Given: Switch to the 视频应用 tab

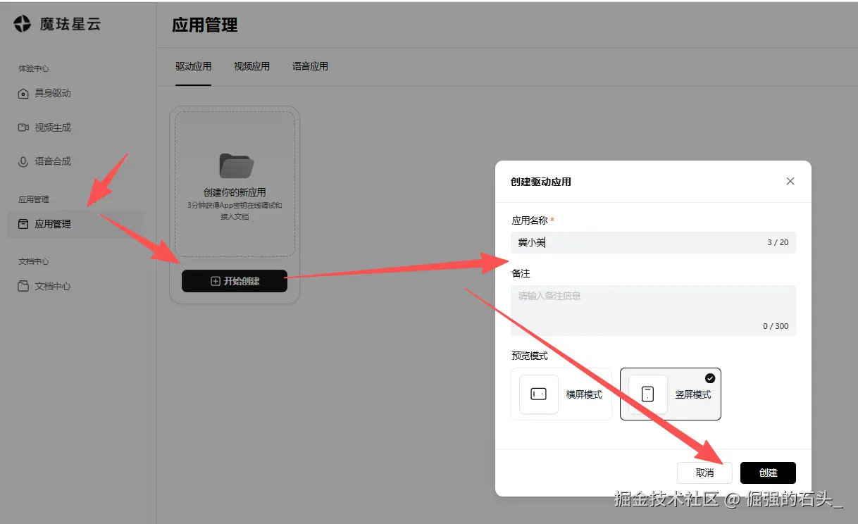Looking at the screenshot, I should 251,66.
